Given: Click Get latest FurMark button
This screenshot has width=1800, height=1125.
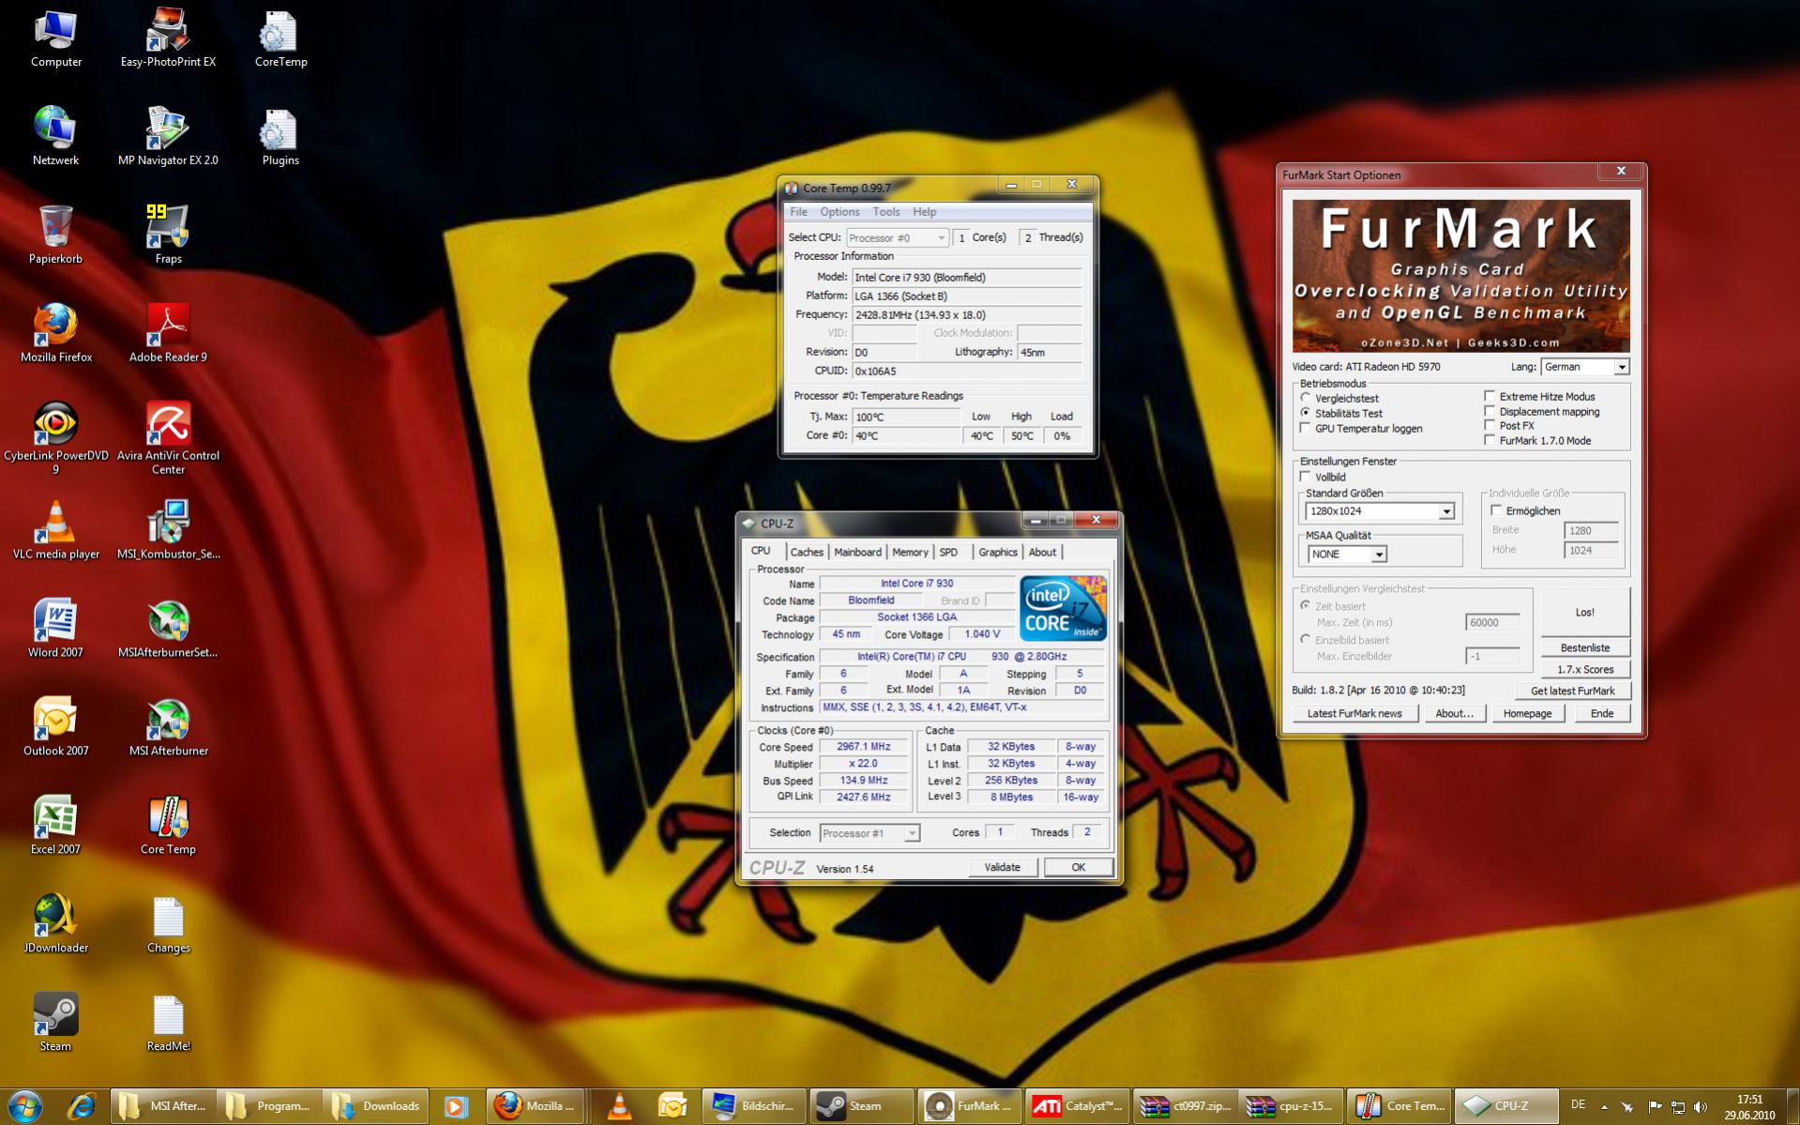Looking at the screenshot, I should click(1573, 692).
